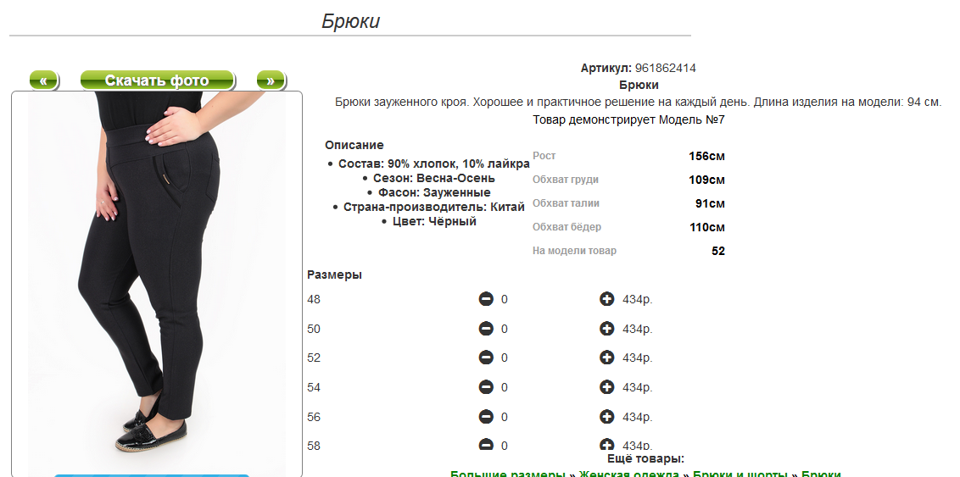960x477 pixels.
Task: Decrease quantity for size 56
Action: coord(485,417)
